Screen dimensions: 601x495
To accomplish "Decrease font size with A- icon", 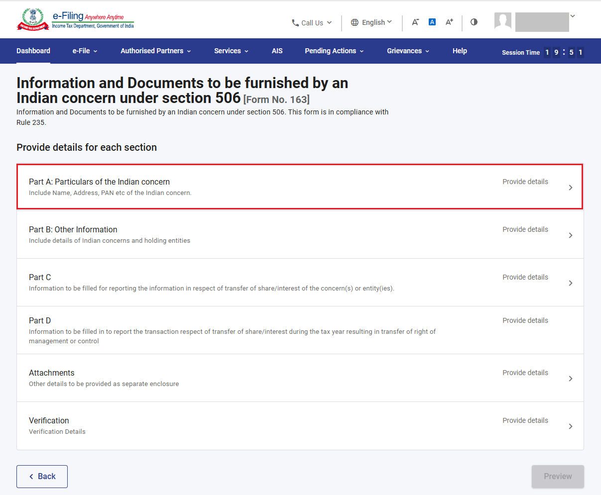I will click(x=415, y=22).
